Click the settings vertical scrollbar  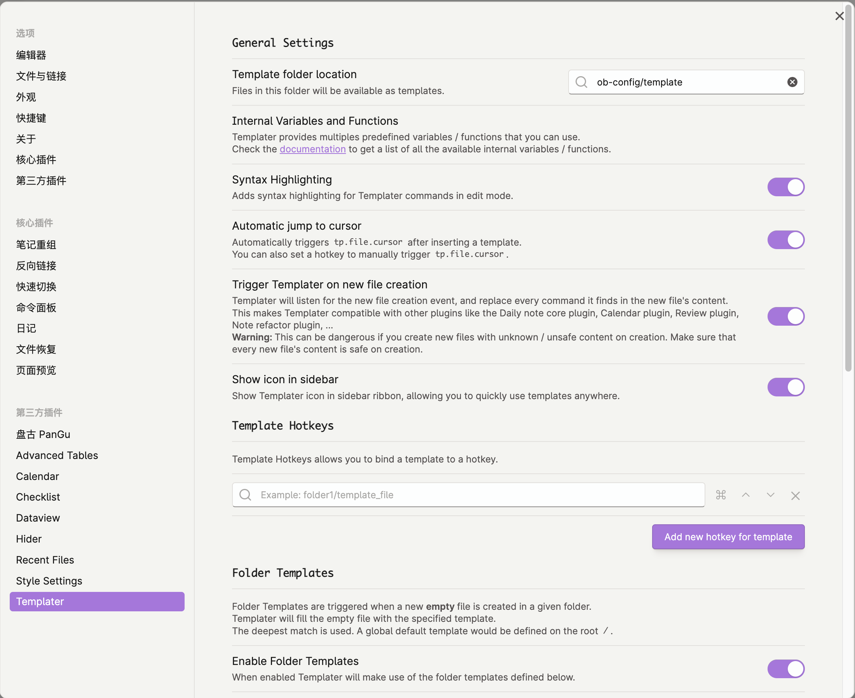click(x=848, y=189)
